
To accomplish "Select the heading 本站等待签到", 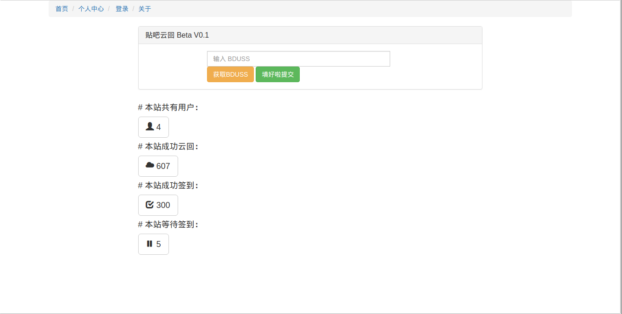I will [x=168, y=224].
